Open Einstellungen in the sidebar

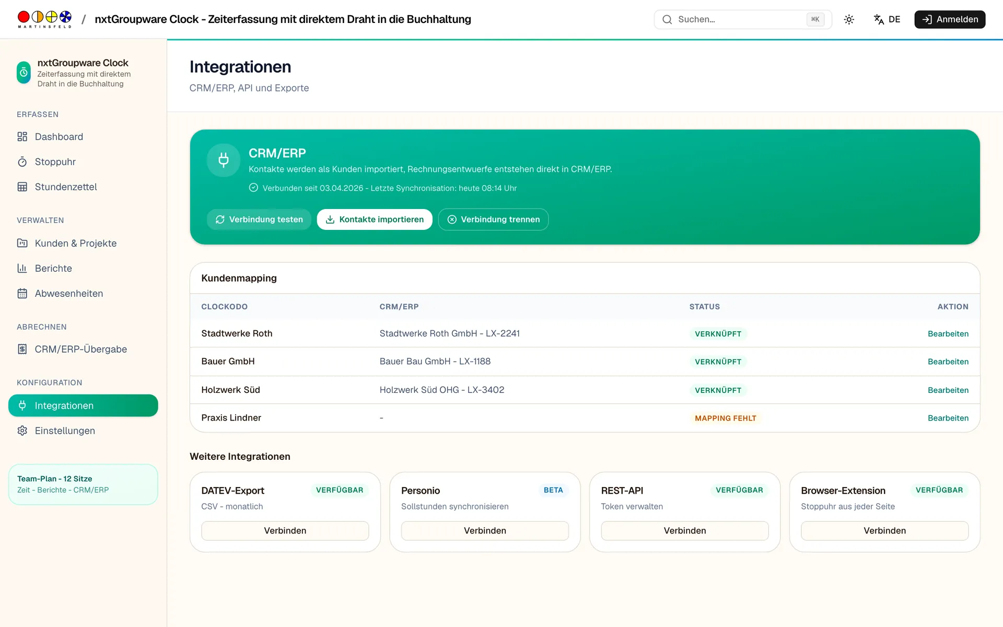pos(83,431)
